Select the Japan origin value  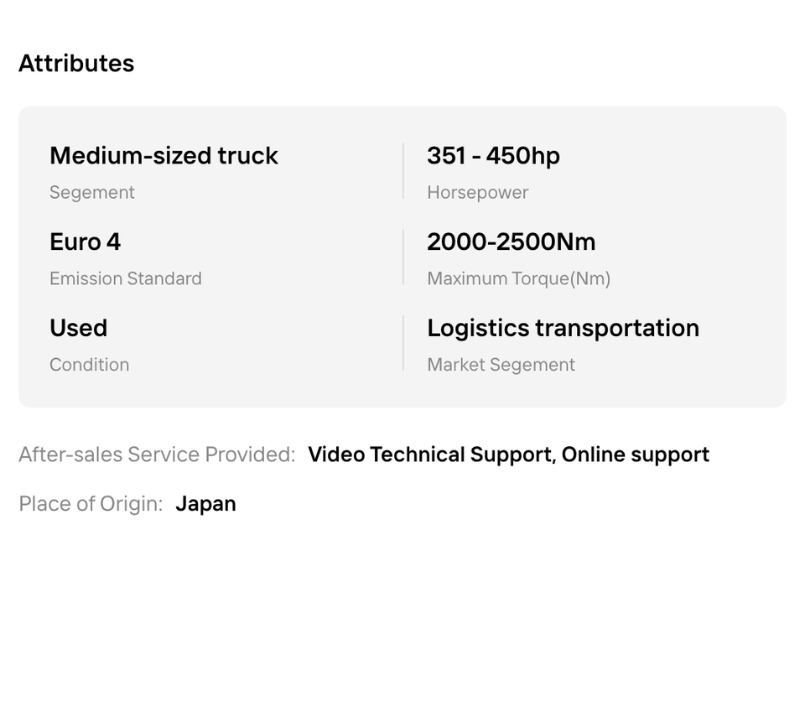point(205,504)
